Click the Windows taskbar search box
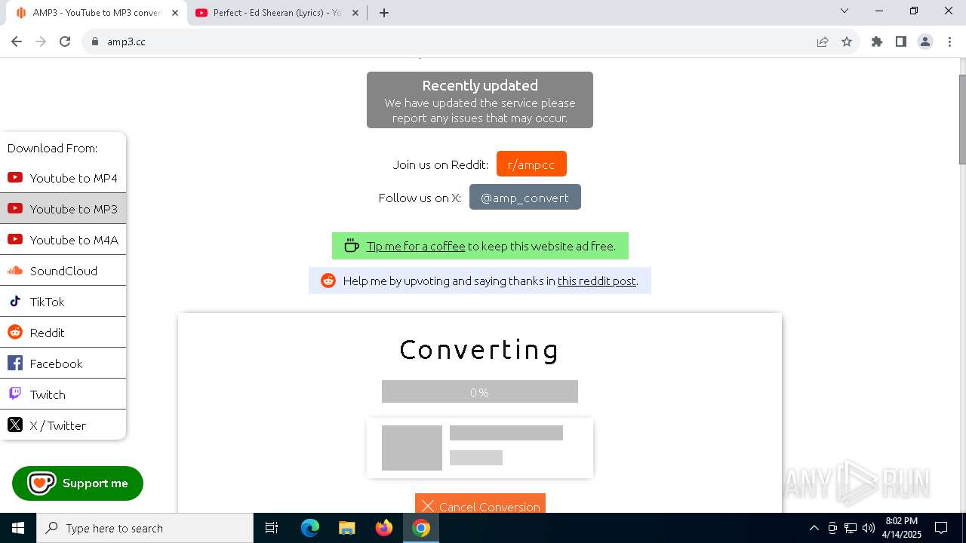966x543 pixels. [145, 528]
